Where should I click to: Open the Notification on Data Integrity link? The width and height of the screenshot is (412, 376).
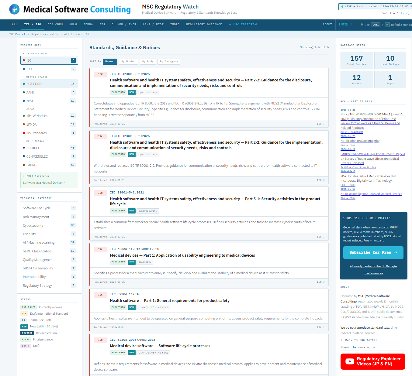pos(360,141)
